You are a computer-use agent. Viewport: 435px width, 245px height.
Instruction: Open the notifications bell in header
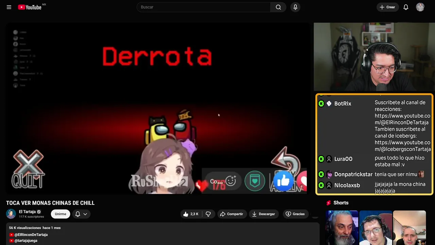[x=406, y=7]
